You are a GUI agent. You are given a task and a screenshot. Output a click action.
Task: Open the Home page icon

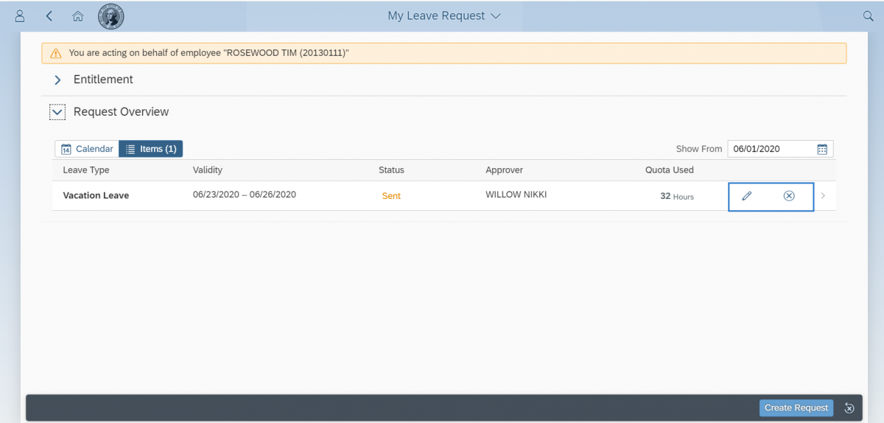point(77,15)
